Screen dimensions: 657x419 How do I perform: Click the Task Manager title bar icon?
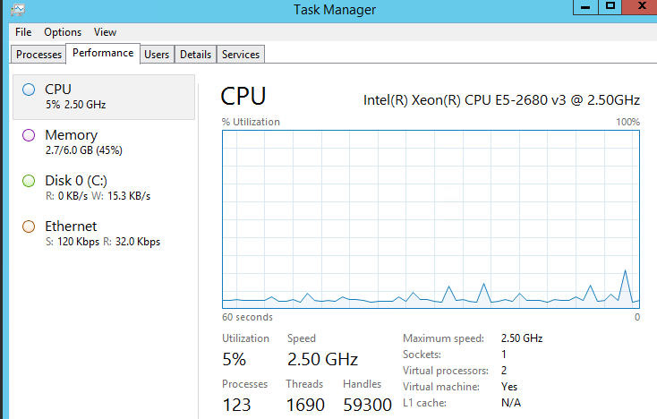coord(18,10)
